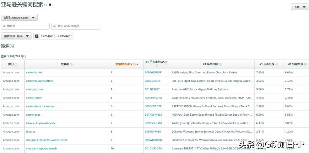Open ASIN link B07NWYYSKY
This screenshot has height=153, width=309.
point(153,115)
